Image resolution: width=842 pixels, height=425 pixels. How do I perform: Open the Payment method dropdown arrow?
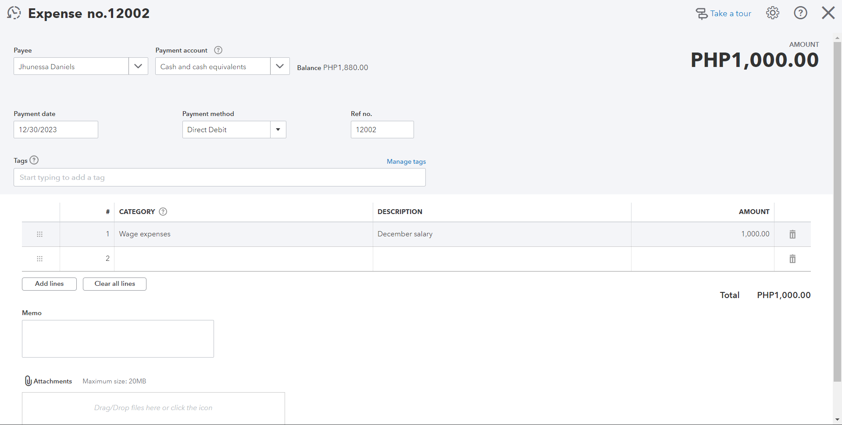[278, 130]
